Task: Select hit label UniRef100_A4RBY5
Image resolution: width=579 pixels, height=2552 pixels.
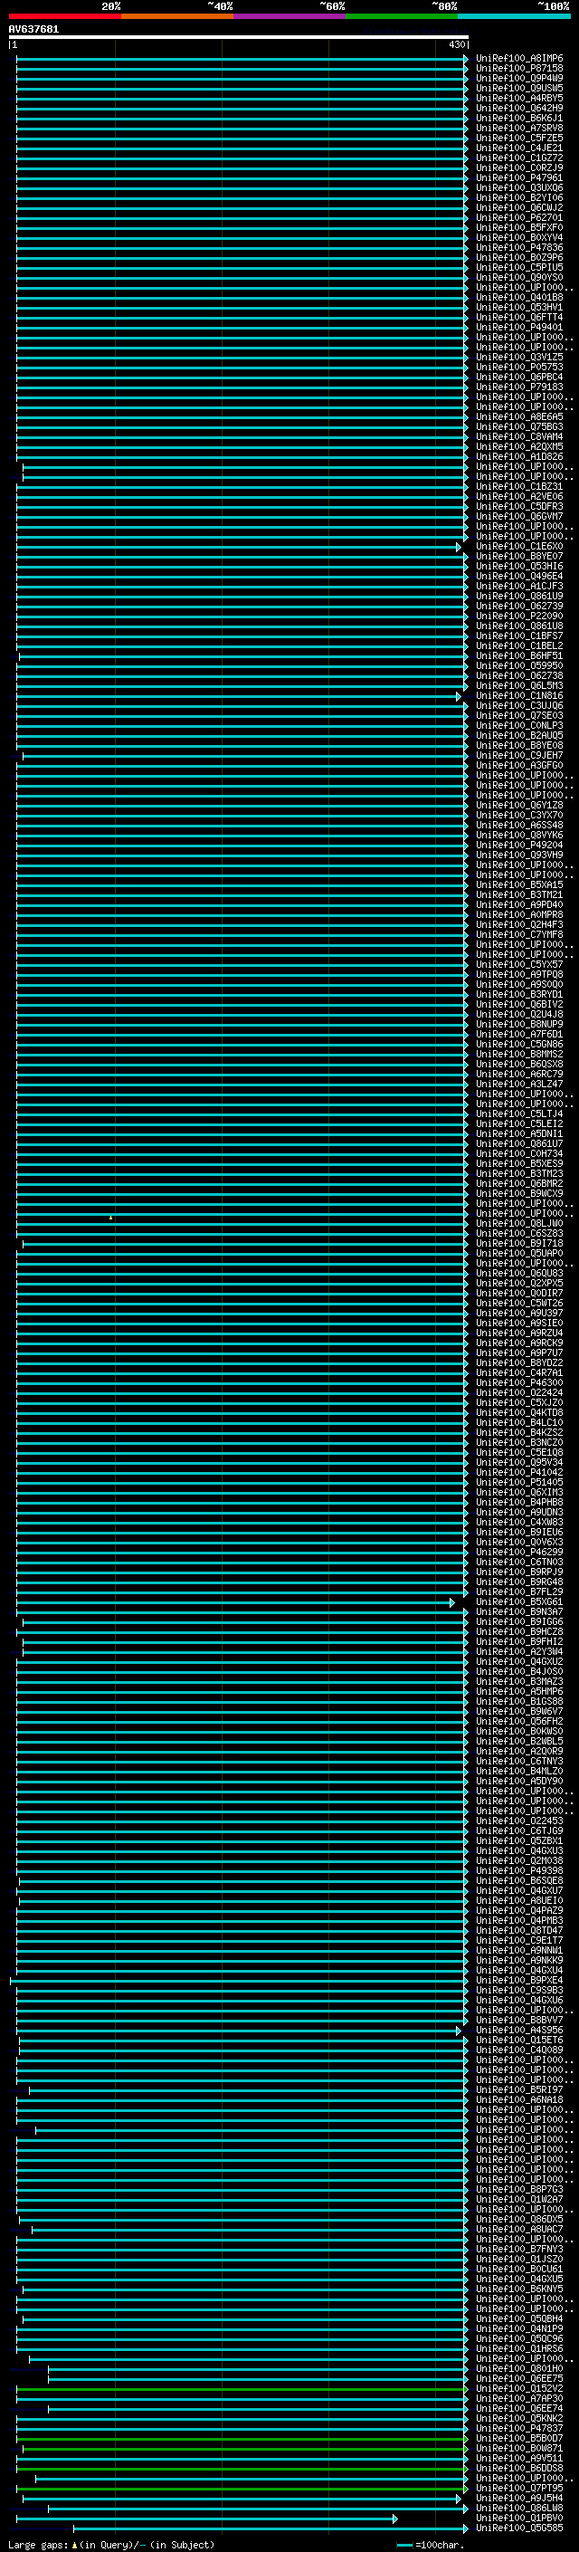Action: 519,99
